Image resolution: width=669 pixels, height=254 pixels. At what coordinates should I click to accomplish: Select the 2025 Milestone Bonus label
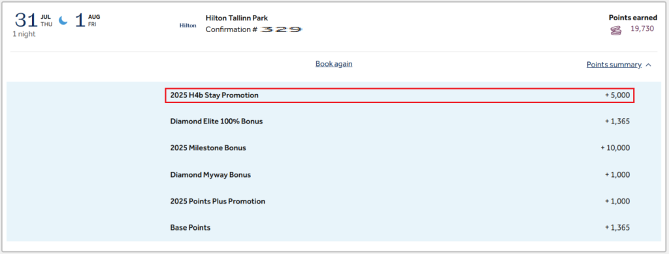click(x=208, y=148)
